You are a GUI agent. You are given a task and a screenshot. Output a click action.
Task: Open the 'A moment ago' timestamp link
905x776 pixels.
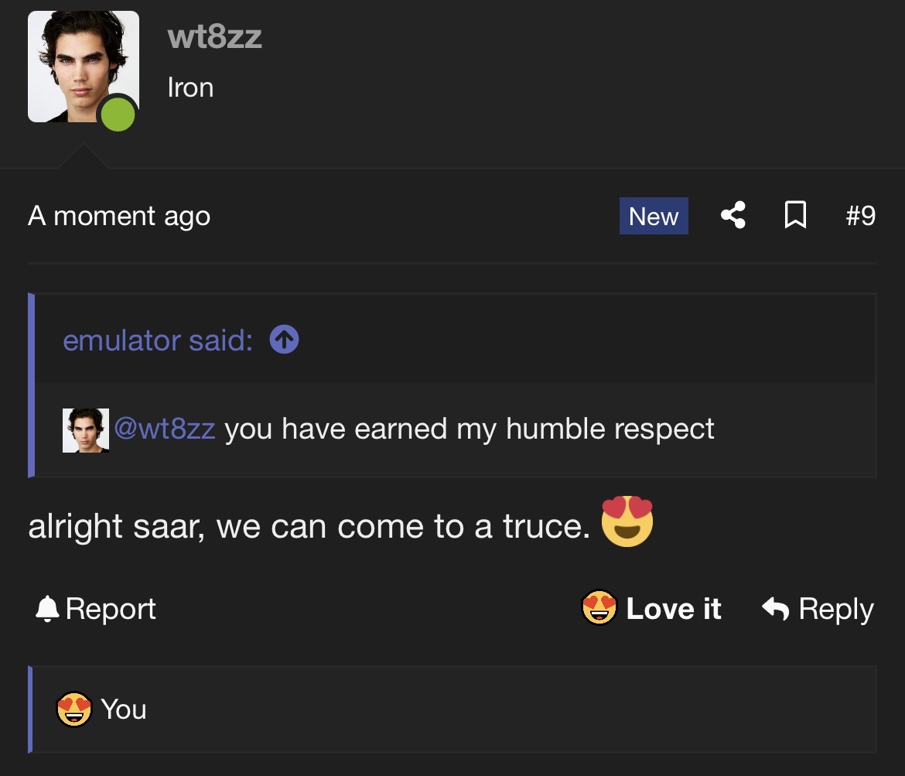[x=119, y=217]
